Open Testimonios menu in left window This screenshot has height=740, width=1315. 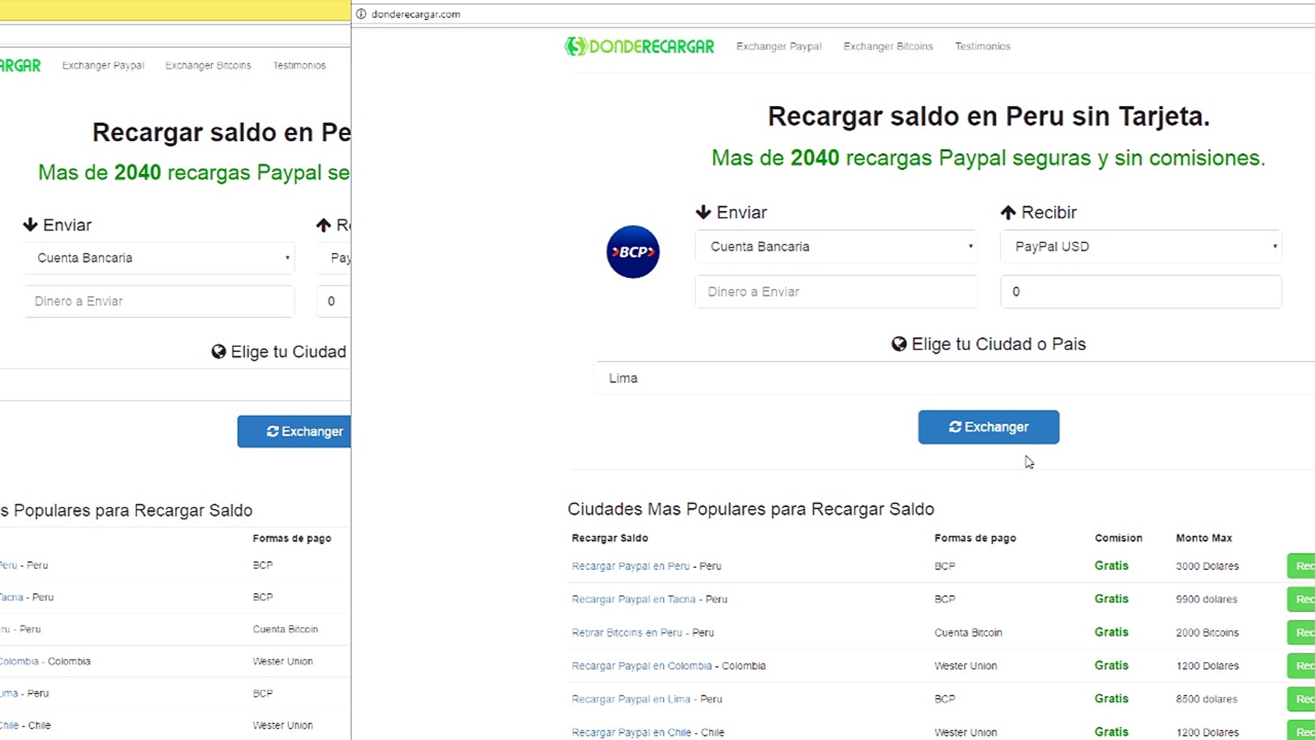299,65
